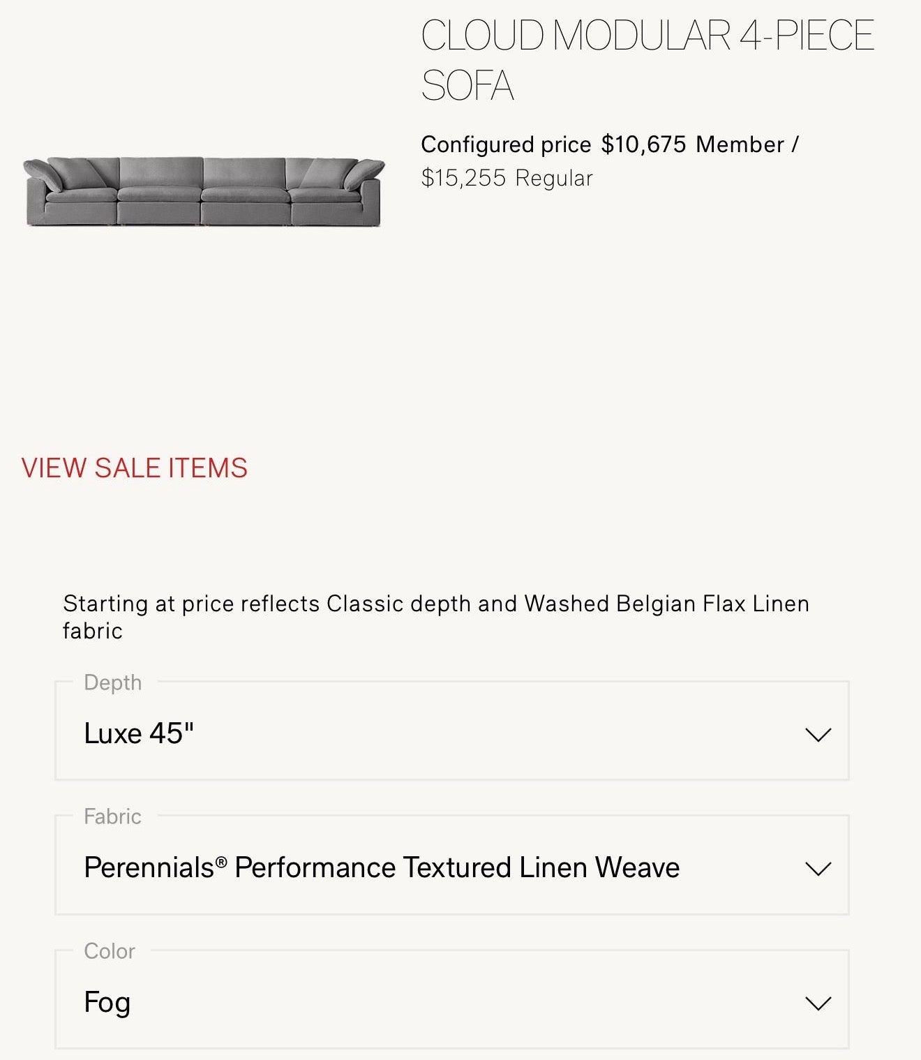The width and height of the screenshot is (921, 1060).
Task: Click the $15,255 regular price
Action: point(463,178)
